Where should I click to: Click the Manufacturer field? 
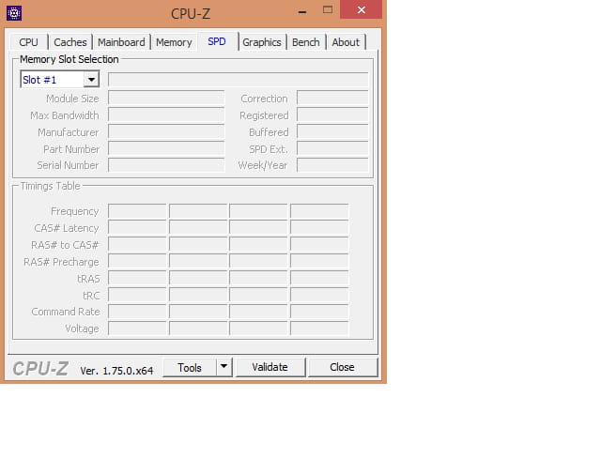tap(166, 131)
